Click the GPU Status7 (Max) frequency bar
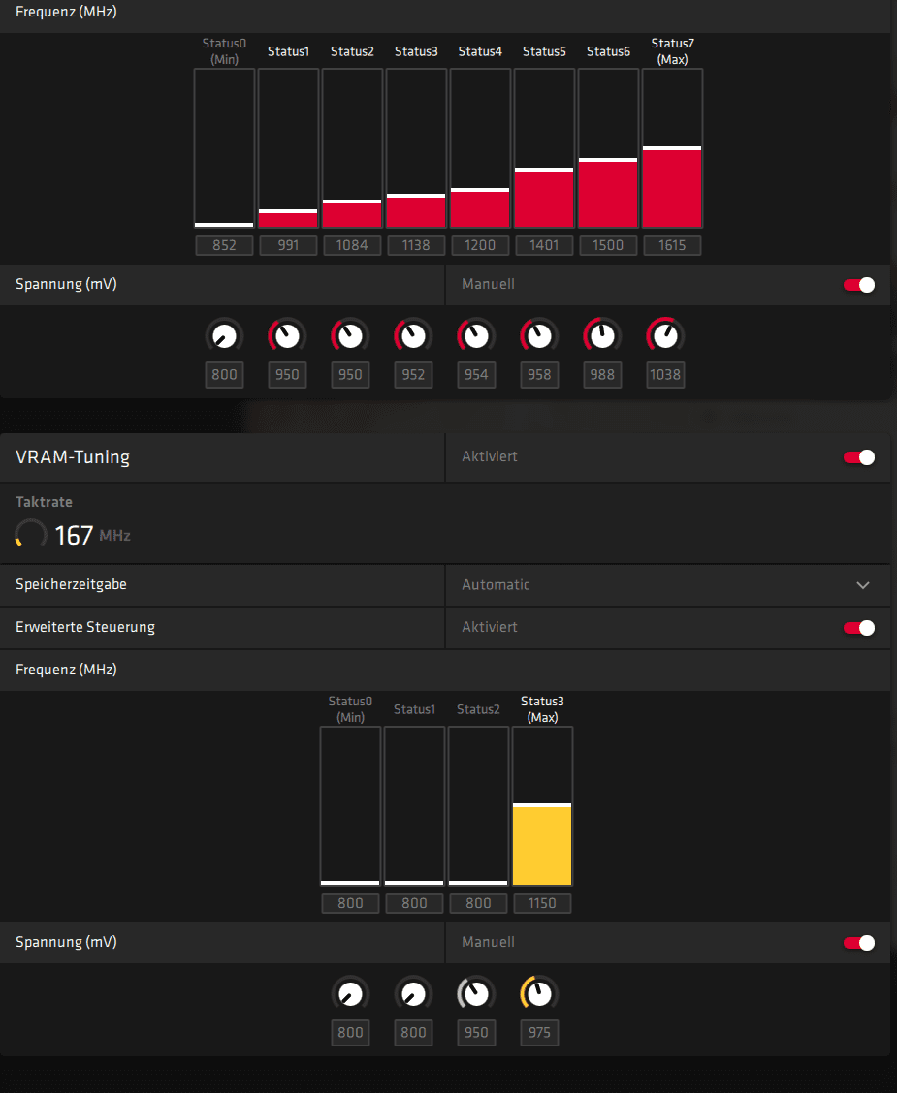Viewport: 897px width, 1093px height. [x=672, y=148]
